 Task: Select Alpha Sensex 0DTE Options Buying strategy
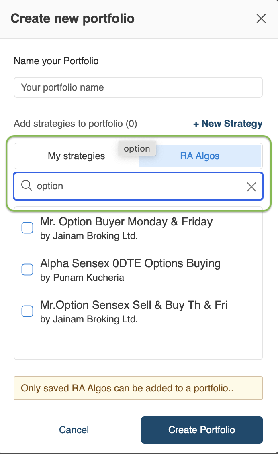click(27, 270)
